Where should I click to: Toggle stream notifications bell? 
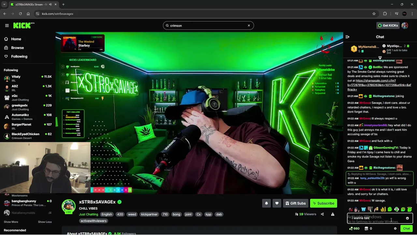[x=266, y=203]
